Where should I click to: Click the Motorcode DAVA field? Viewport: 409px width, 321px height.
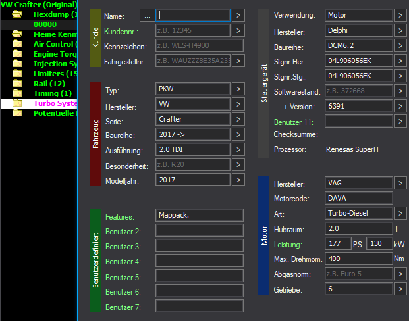(359, 198)
